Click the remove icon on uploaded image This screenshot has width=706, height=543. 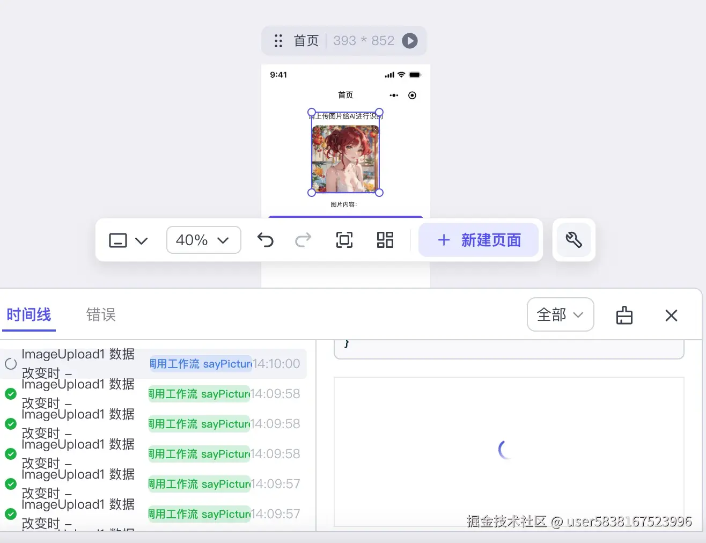pos(376,129)
